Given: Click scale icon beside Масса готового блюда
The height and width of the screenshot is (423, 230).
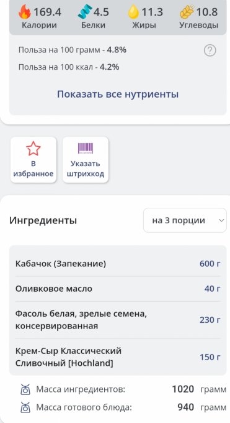Looking at the screenshot, I should click(25, 407).
